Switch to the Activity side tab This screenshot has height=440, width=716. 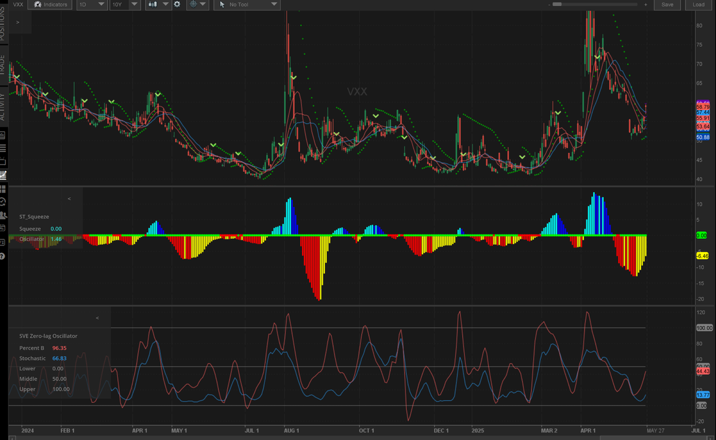point(4,106)
